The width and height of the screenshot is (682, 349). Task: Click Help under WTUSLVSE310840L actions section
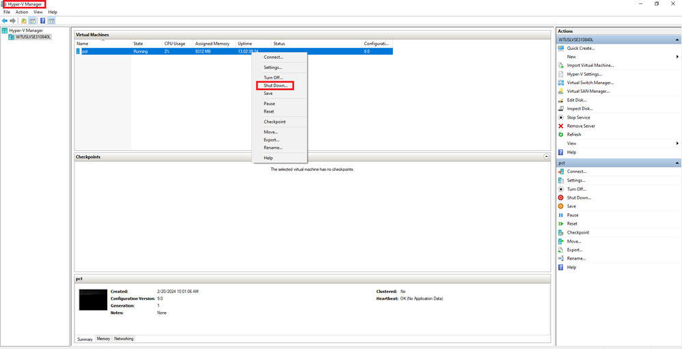(x=571, y=152)
